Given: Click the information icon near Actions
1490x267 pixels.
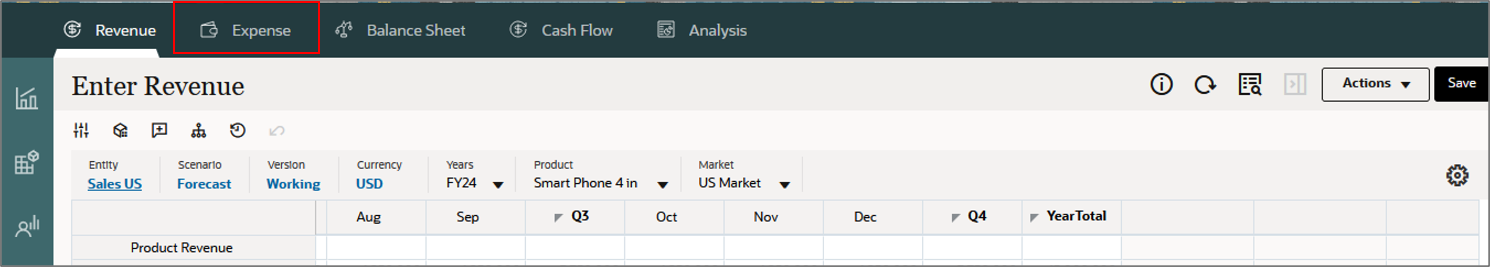Looking at the screenshot, I should tap(1161, 85).
